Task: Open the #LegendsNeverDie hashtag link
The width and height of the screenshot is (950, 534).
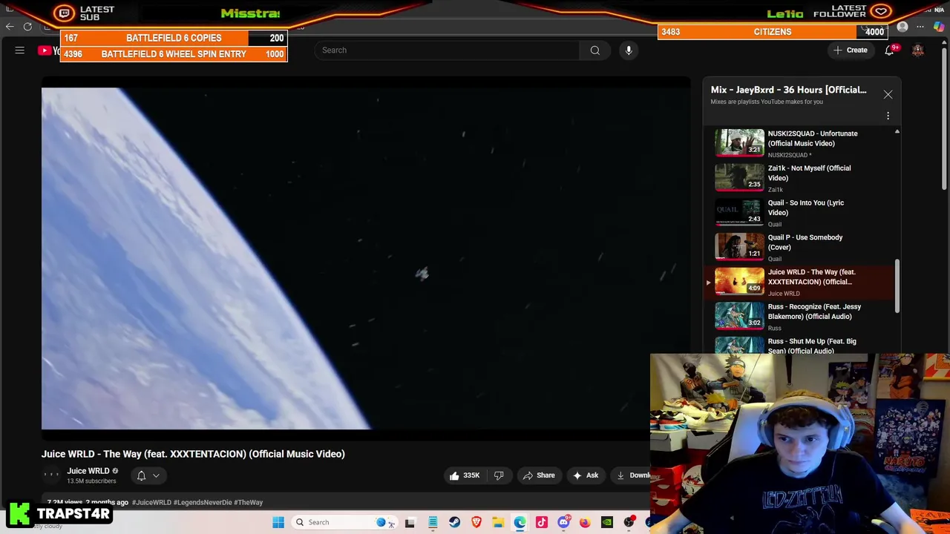Action: pyautogui.click(x=203, y=502)
